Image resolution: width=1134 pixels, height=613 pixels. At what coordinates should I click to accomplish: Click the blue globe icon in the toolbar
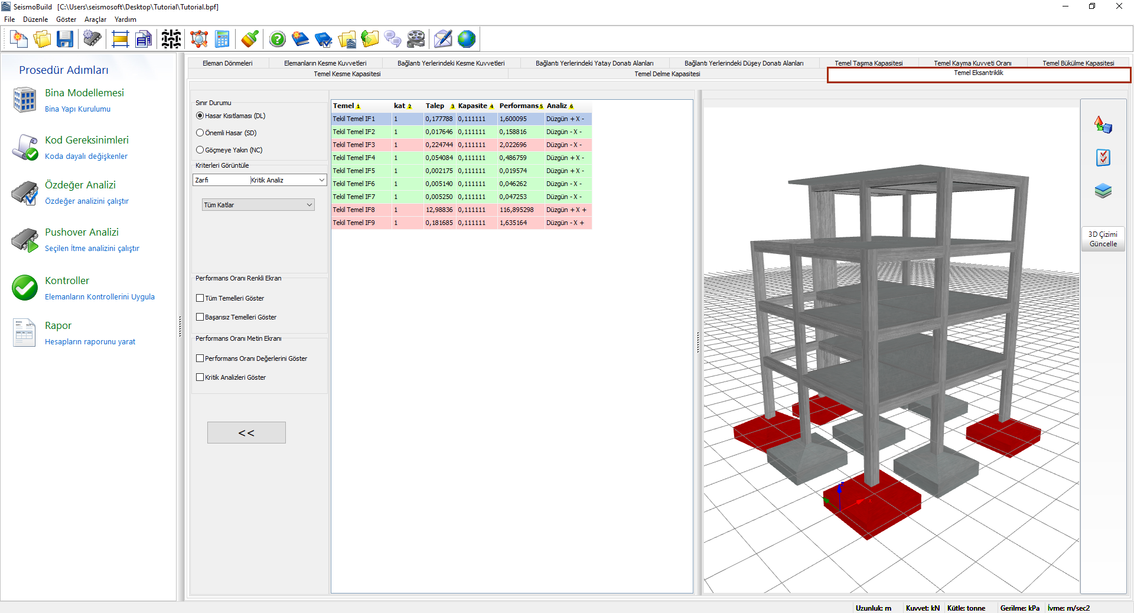[467, 40]
